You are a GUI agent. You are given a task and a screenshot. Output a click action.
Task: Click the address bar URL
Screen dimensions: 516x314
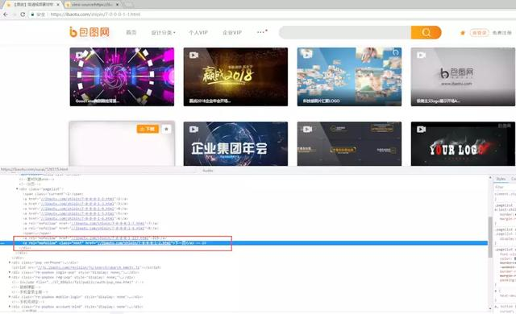tap(95, 14)
